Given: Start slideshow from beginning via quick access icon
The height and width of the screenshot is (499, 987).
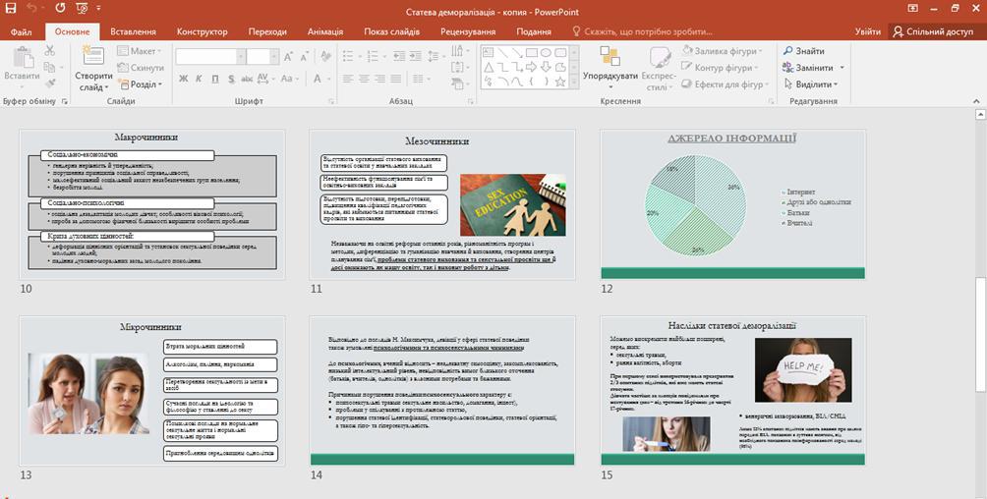Looking at the screenshot, I should 82,9.
